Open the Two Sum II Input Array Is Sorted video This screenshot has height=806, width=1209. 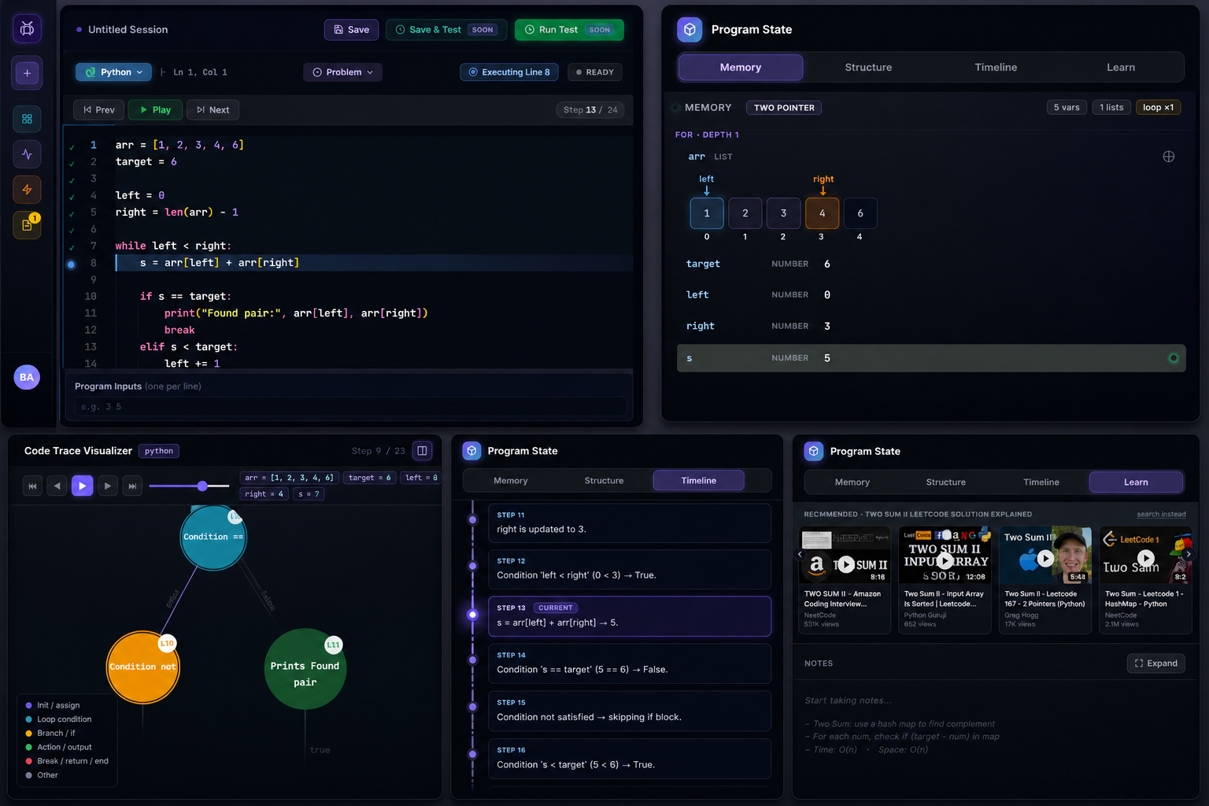pyautogui.click(x=945, y=579)
